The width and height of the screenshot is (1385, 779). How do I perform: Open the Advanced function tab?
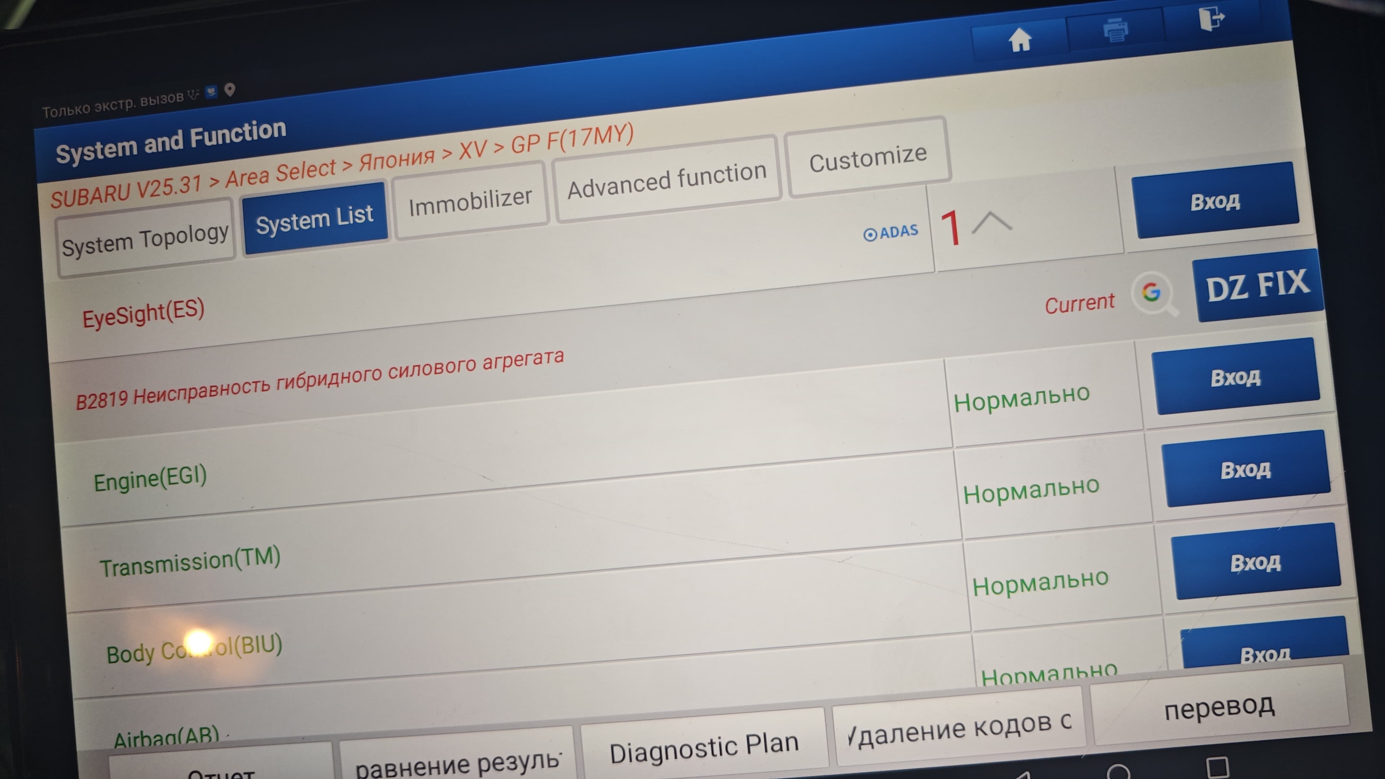pos(667,179)
